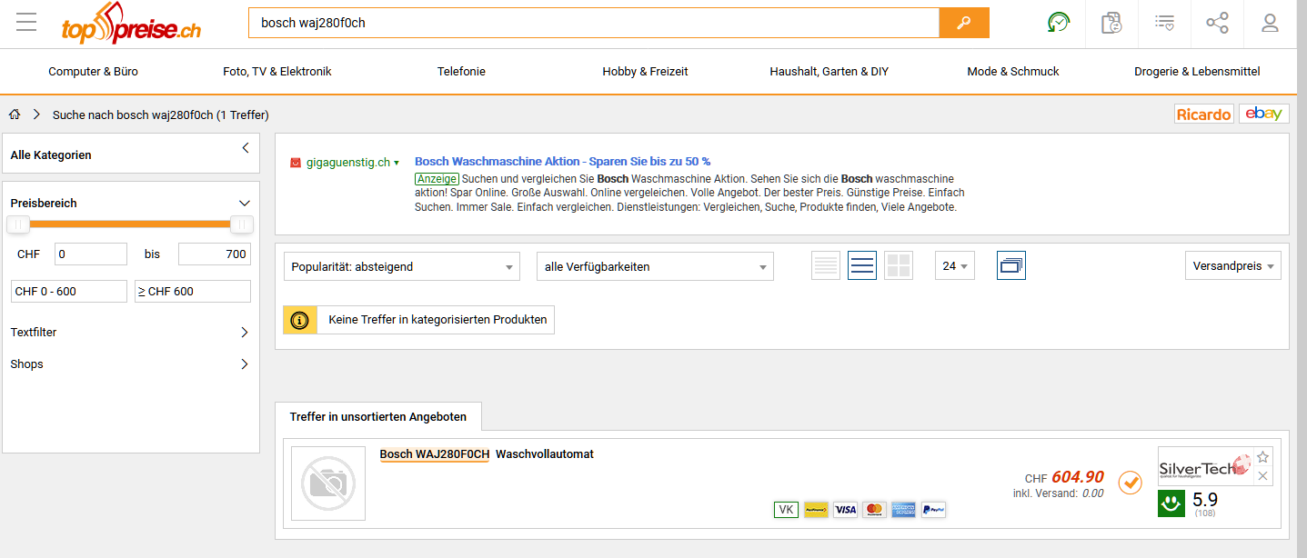Toggle the stacked windows view button
Image resolution: width=1307 pixels, height=558 pixels.
[1010, 266]
